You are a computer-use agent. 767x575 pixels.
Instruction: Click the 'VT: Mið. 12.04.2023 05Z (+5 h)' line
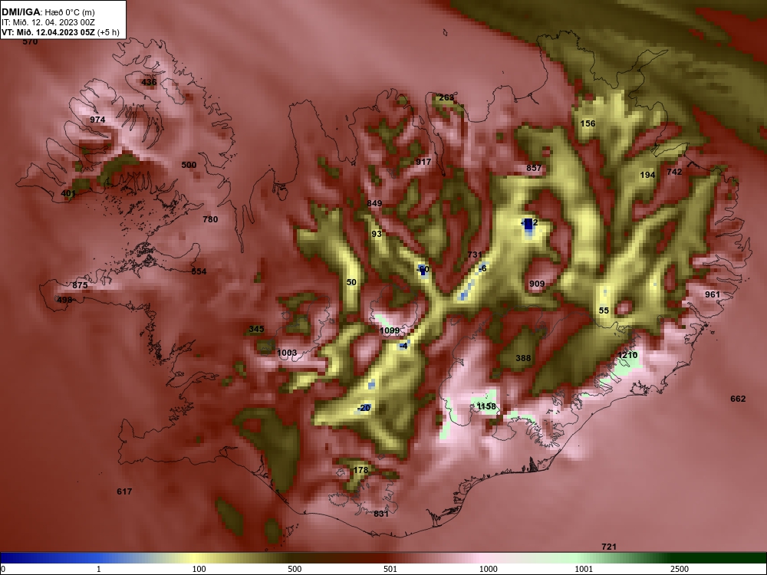click(61, 33)
